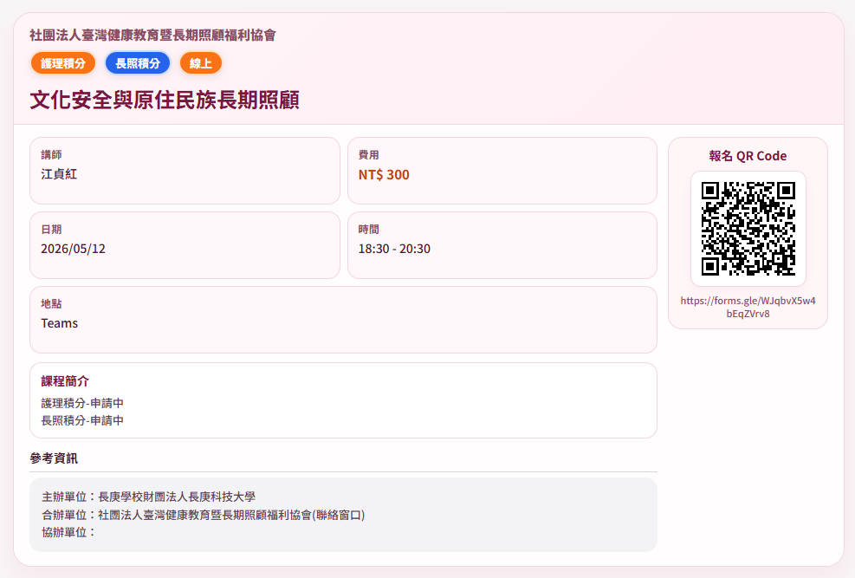
Task: Select the 講師 card showing 江貞紅
Action: pyautogui.click(x=185, y=171)
